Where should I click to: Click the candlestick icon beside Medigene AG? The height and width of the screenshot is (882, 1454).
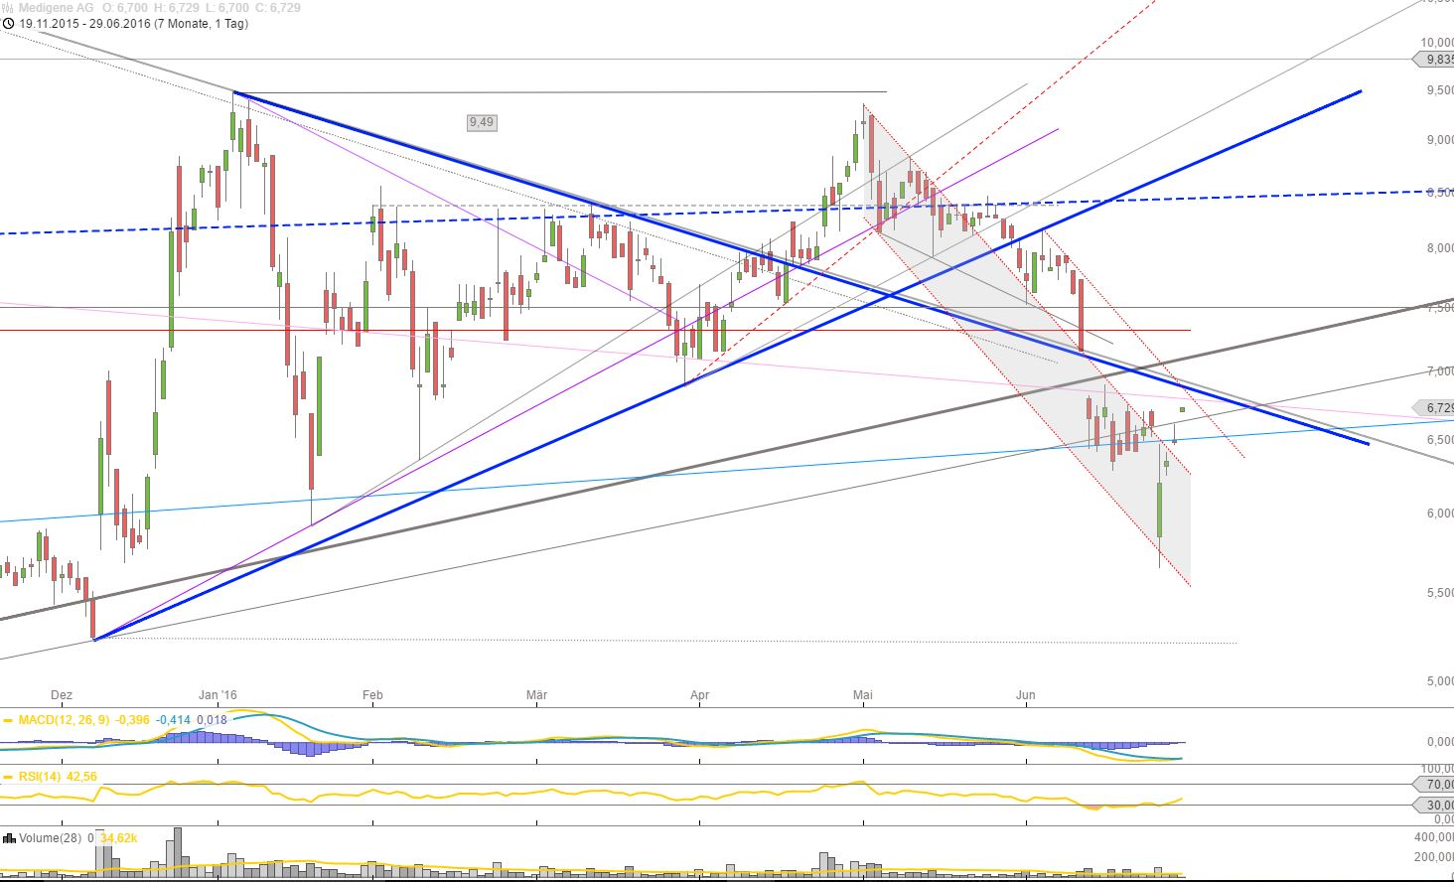click(x=7, y=8)
